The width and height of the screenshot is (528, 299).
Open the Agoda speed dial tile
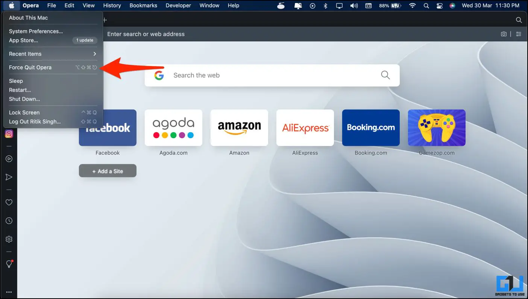[x=173, y=128]
